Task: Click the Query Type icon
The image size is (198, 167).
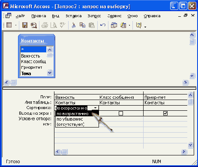Action: click(x=123, y=25)
